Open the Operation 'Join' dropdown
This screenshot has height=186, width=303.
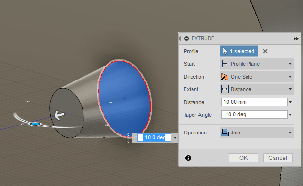click(x=257, y=133)
